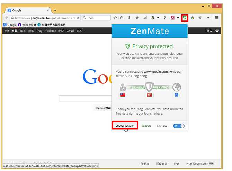Open the downloads arrow icon
Screen dimensions: 232x171
click(x=129, y=18)
